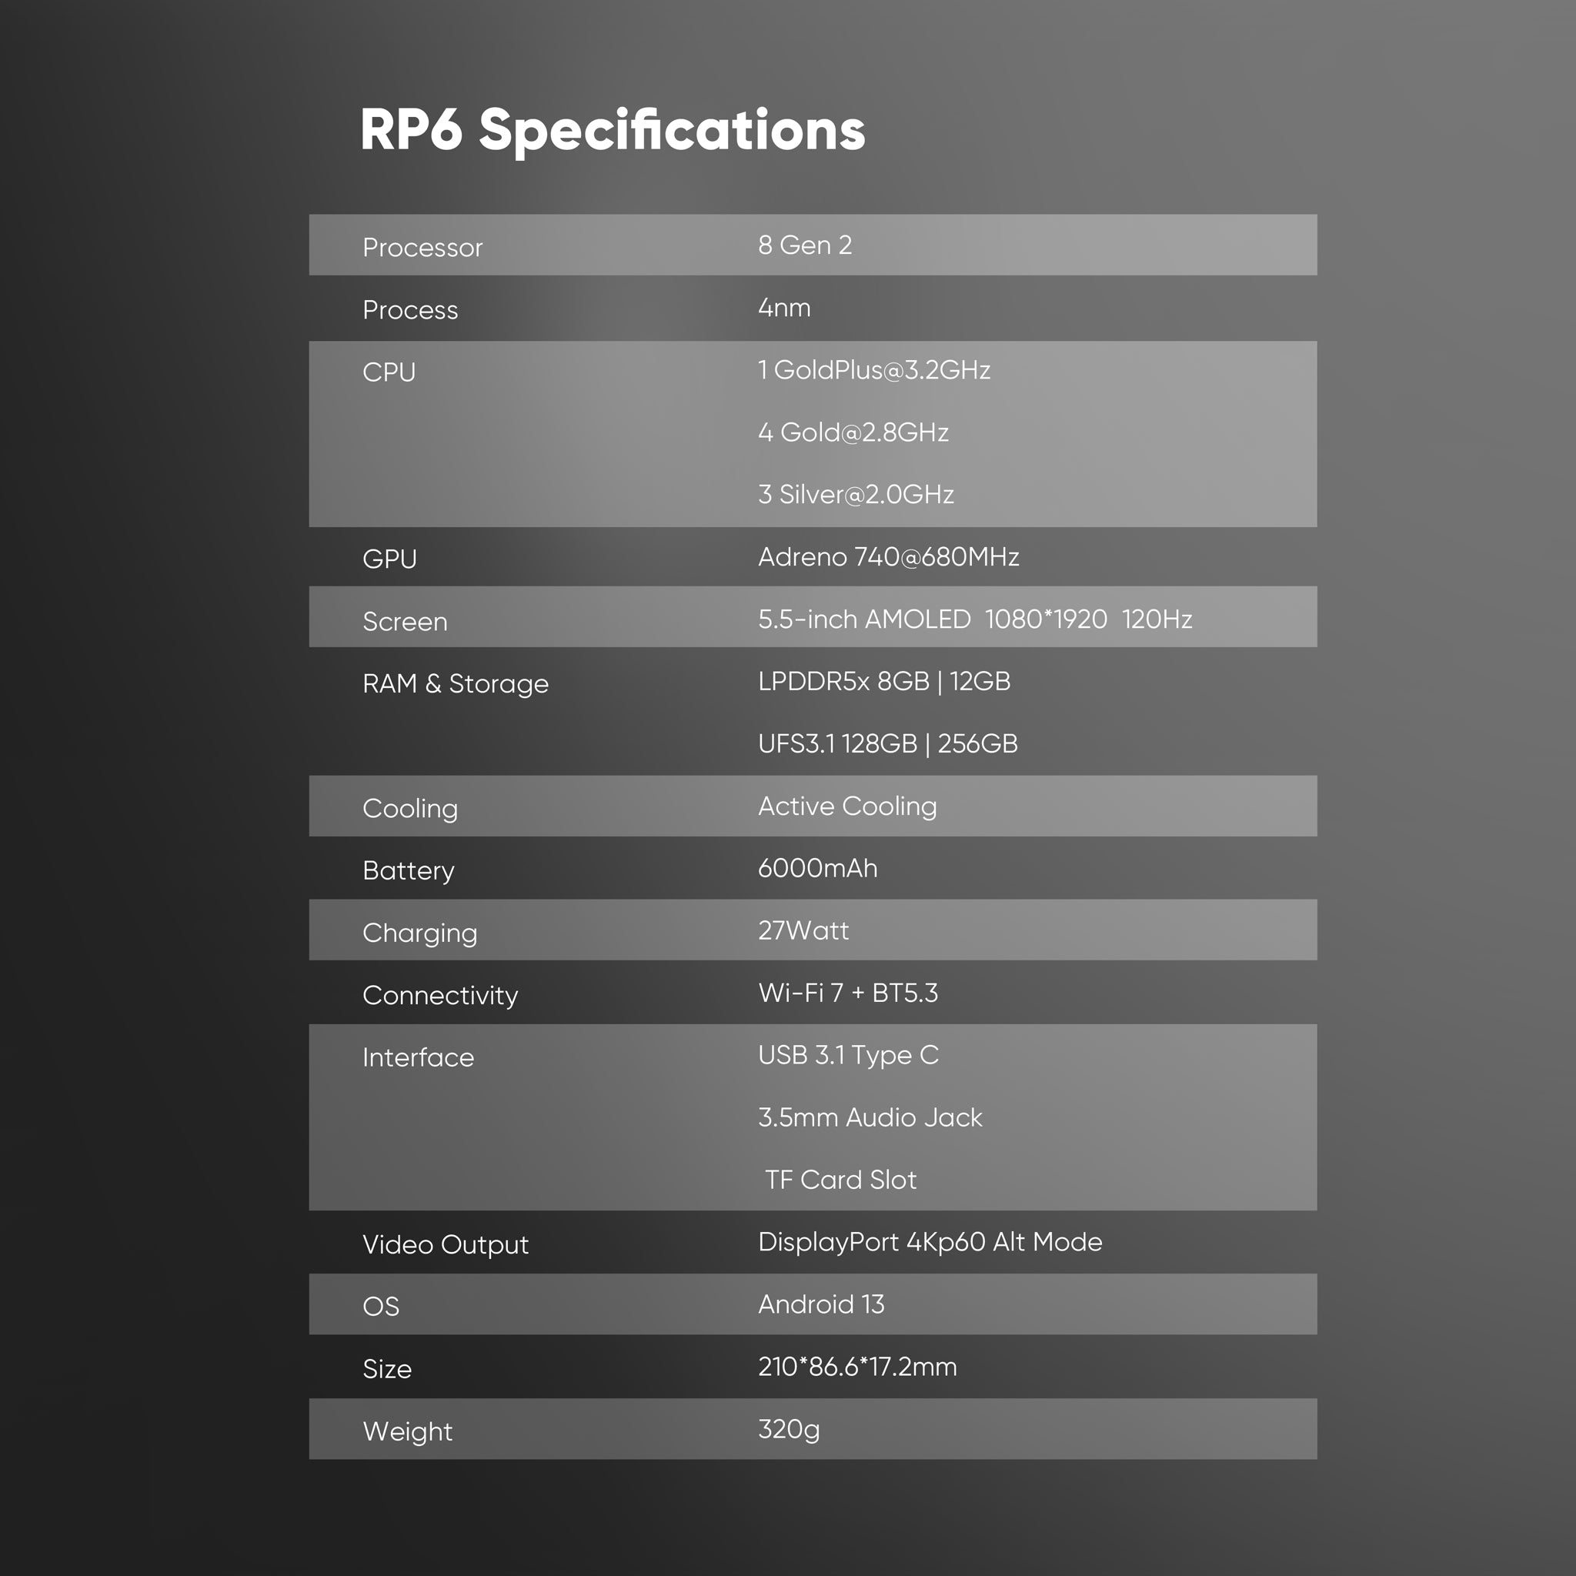Click DisplayPort 4Kp60 Alt Mode text

point(930,1242)
